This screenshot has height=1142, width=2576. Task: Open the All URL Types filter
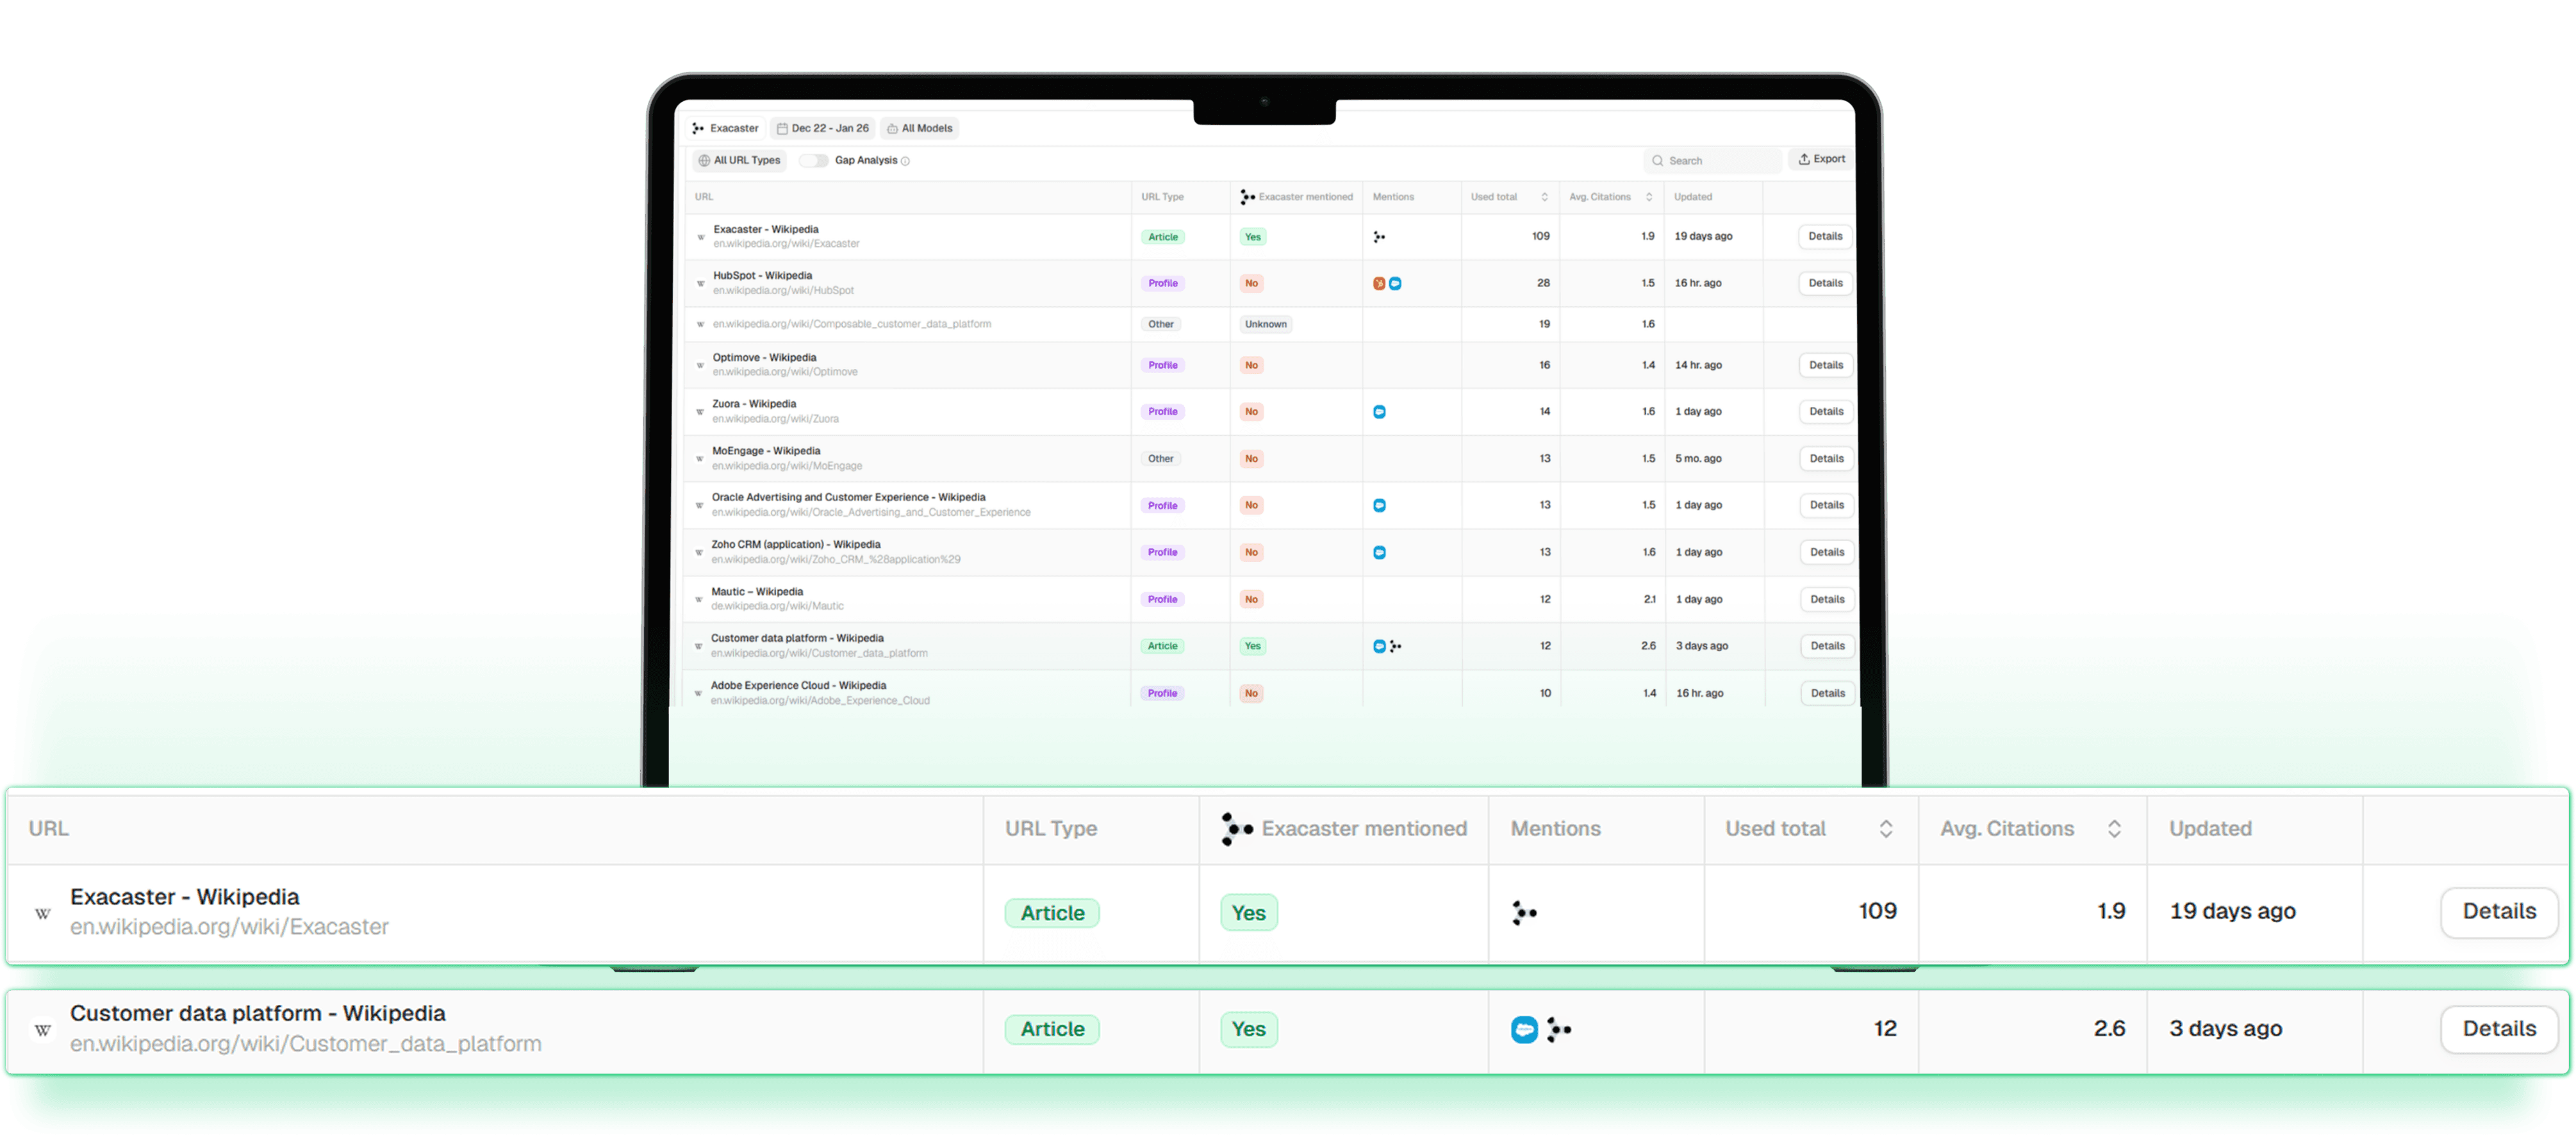pos(740,161)
